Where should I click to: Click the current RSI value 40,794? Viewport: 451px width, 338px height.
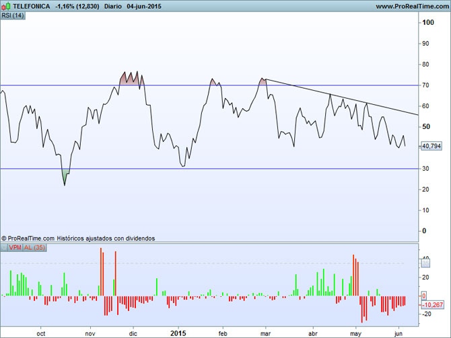(x=431, y=146)
